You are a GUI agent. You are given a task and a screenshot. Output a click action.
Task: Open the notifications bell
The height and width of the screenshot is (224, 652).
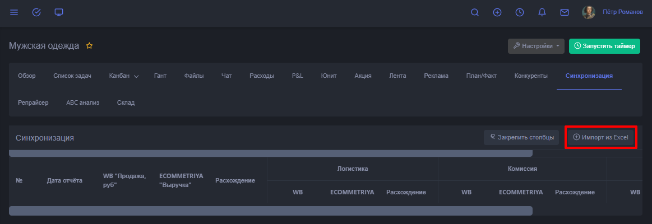click(542, 12)
